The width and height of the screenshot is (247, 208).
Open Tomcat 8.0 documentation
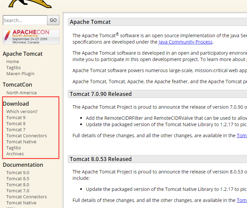click(x=18, y=185)
